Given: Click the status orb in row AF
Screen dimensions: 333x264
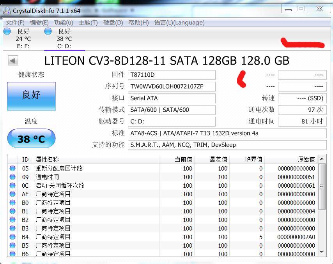Looking at the screenshot, I should click(x=12, y=194).
